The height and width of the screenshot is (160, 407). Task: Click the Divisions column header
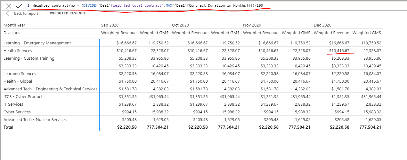[12, 33]
